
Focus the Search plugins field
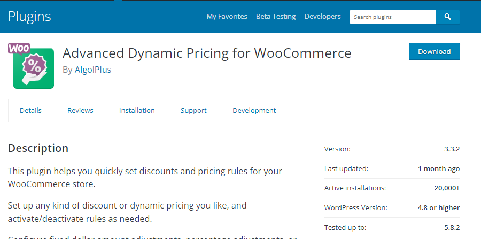point(393,17)
